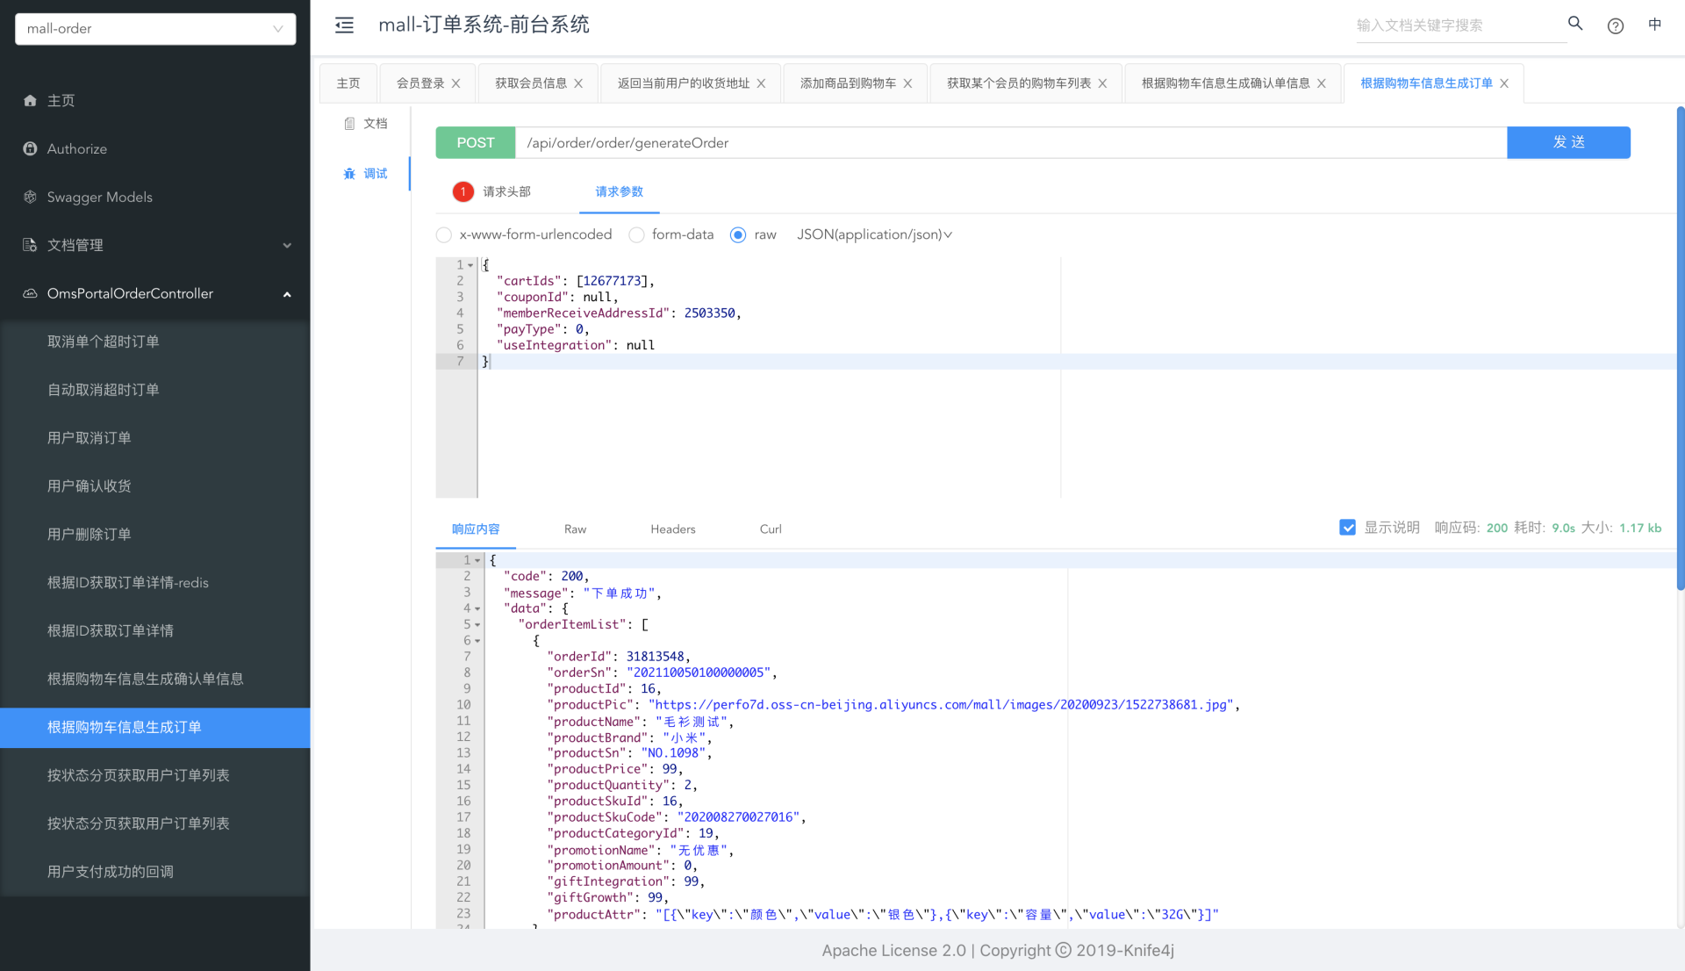1685x971 pixels.
Task: Open the 请求参数 tab
Action: [620, 191]
